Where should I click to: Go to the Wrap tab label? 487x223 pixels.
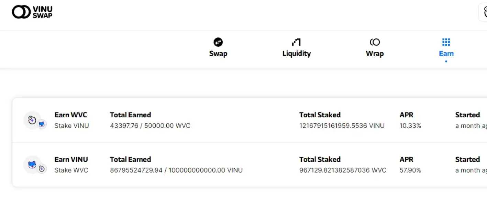click(x=375, y=54)
